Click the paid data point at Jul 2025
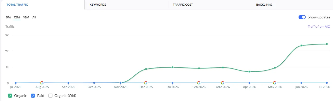 (x=16, y=83)
